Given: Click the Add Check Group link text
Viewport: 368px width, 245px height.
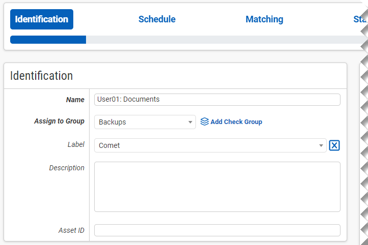Looking at the screenshot, I should point(236,122).
